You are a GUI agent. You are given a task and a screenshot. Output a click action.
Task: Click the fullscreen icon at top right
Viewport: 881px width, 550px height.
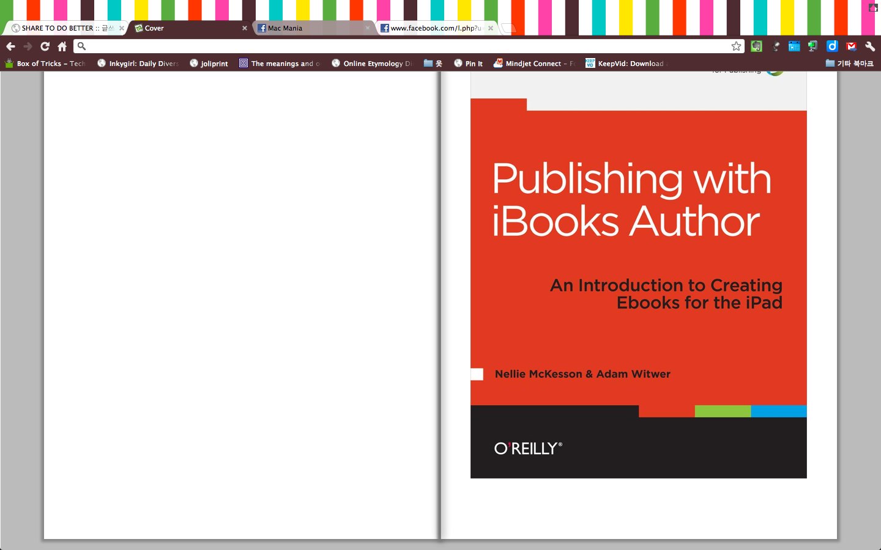[873, 8]
